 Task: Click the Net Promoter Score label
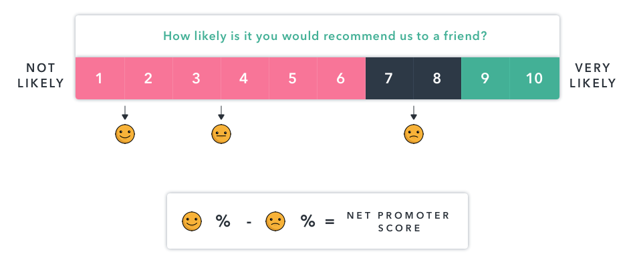tap(398, 221)
